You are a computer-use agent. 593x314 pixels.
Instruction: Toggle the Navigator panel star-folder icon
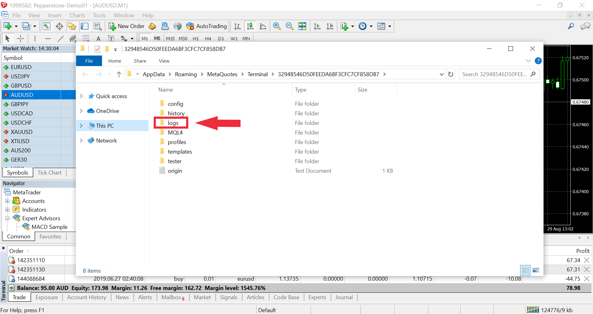[72, 26]
